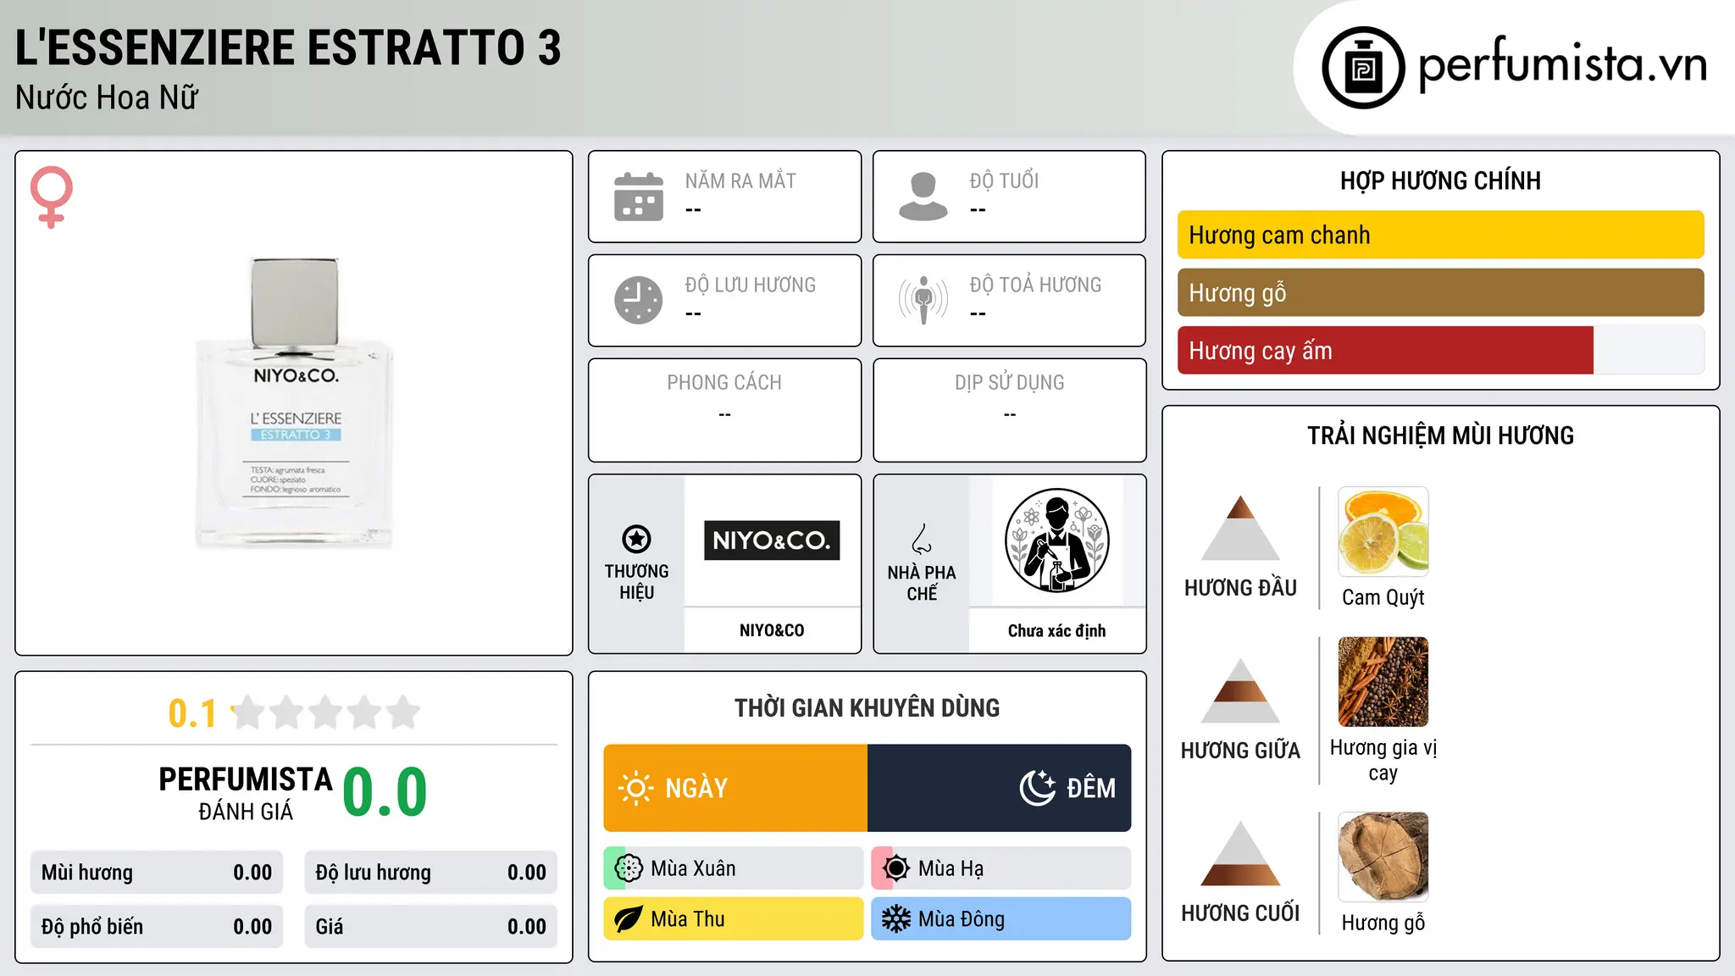The width and height of the screenshot is (1735, 976).
Task: Click the person icon beside Độ tuổi
Action: [x=923, y=197]
